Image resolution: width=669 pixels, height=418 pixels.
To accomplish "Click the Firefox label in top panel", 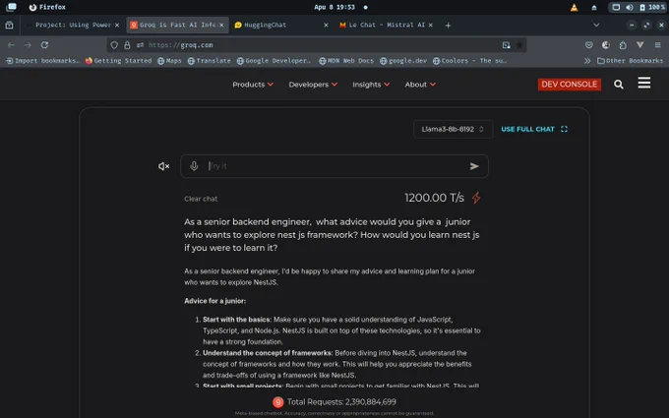I will click(x=47, y=7).
